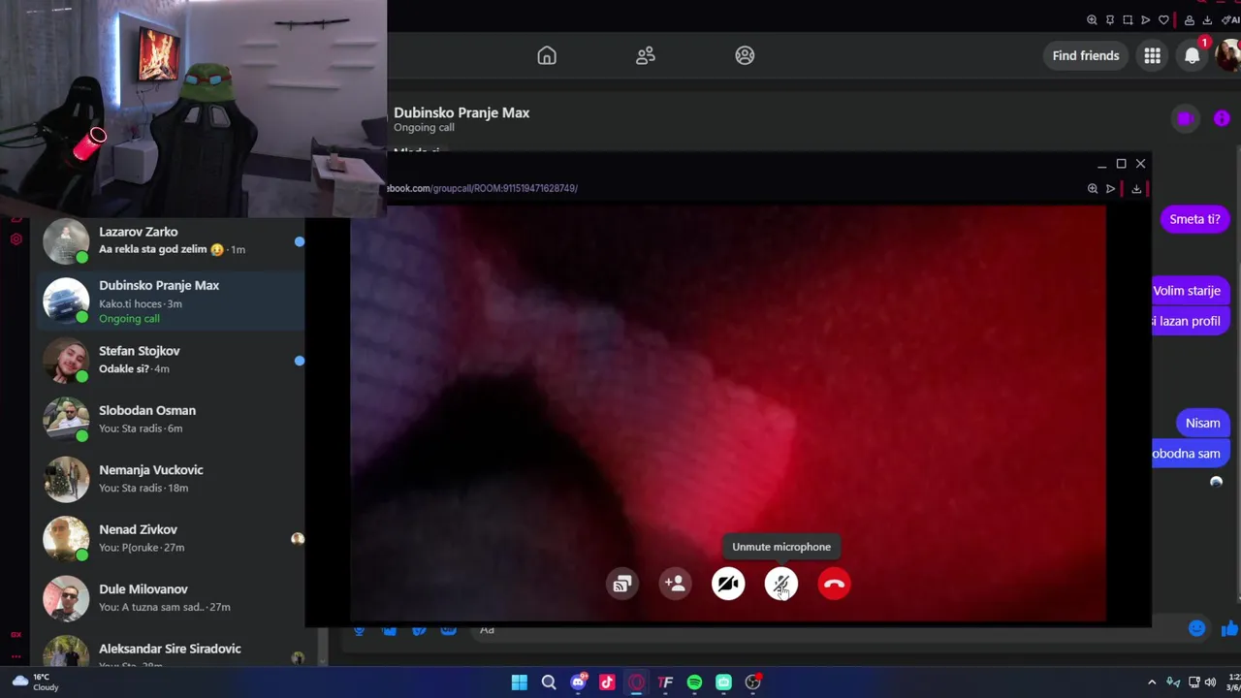Viewport: 1241px width, 698px height.
Task: Click Stefan Stojkov's profile thumbnail
Action: click(x=66, y=360)
